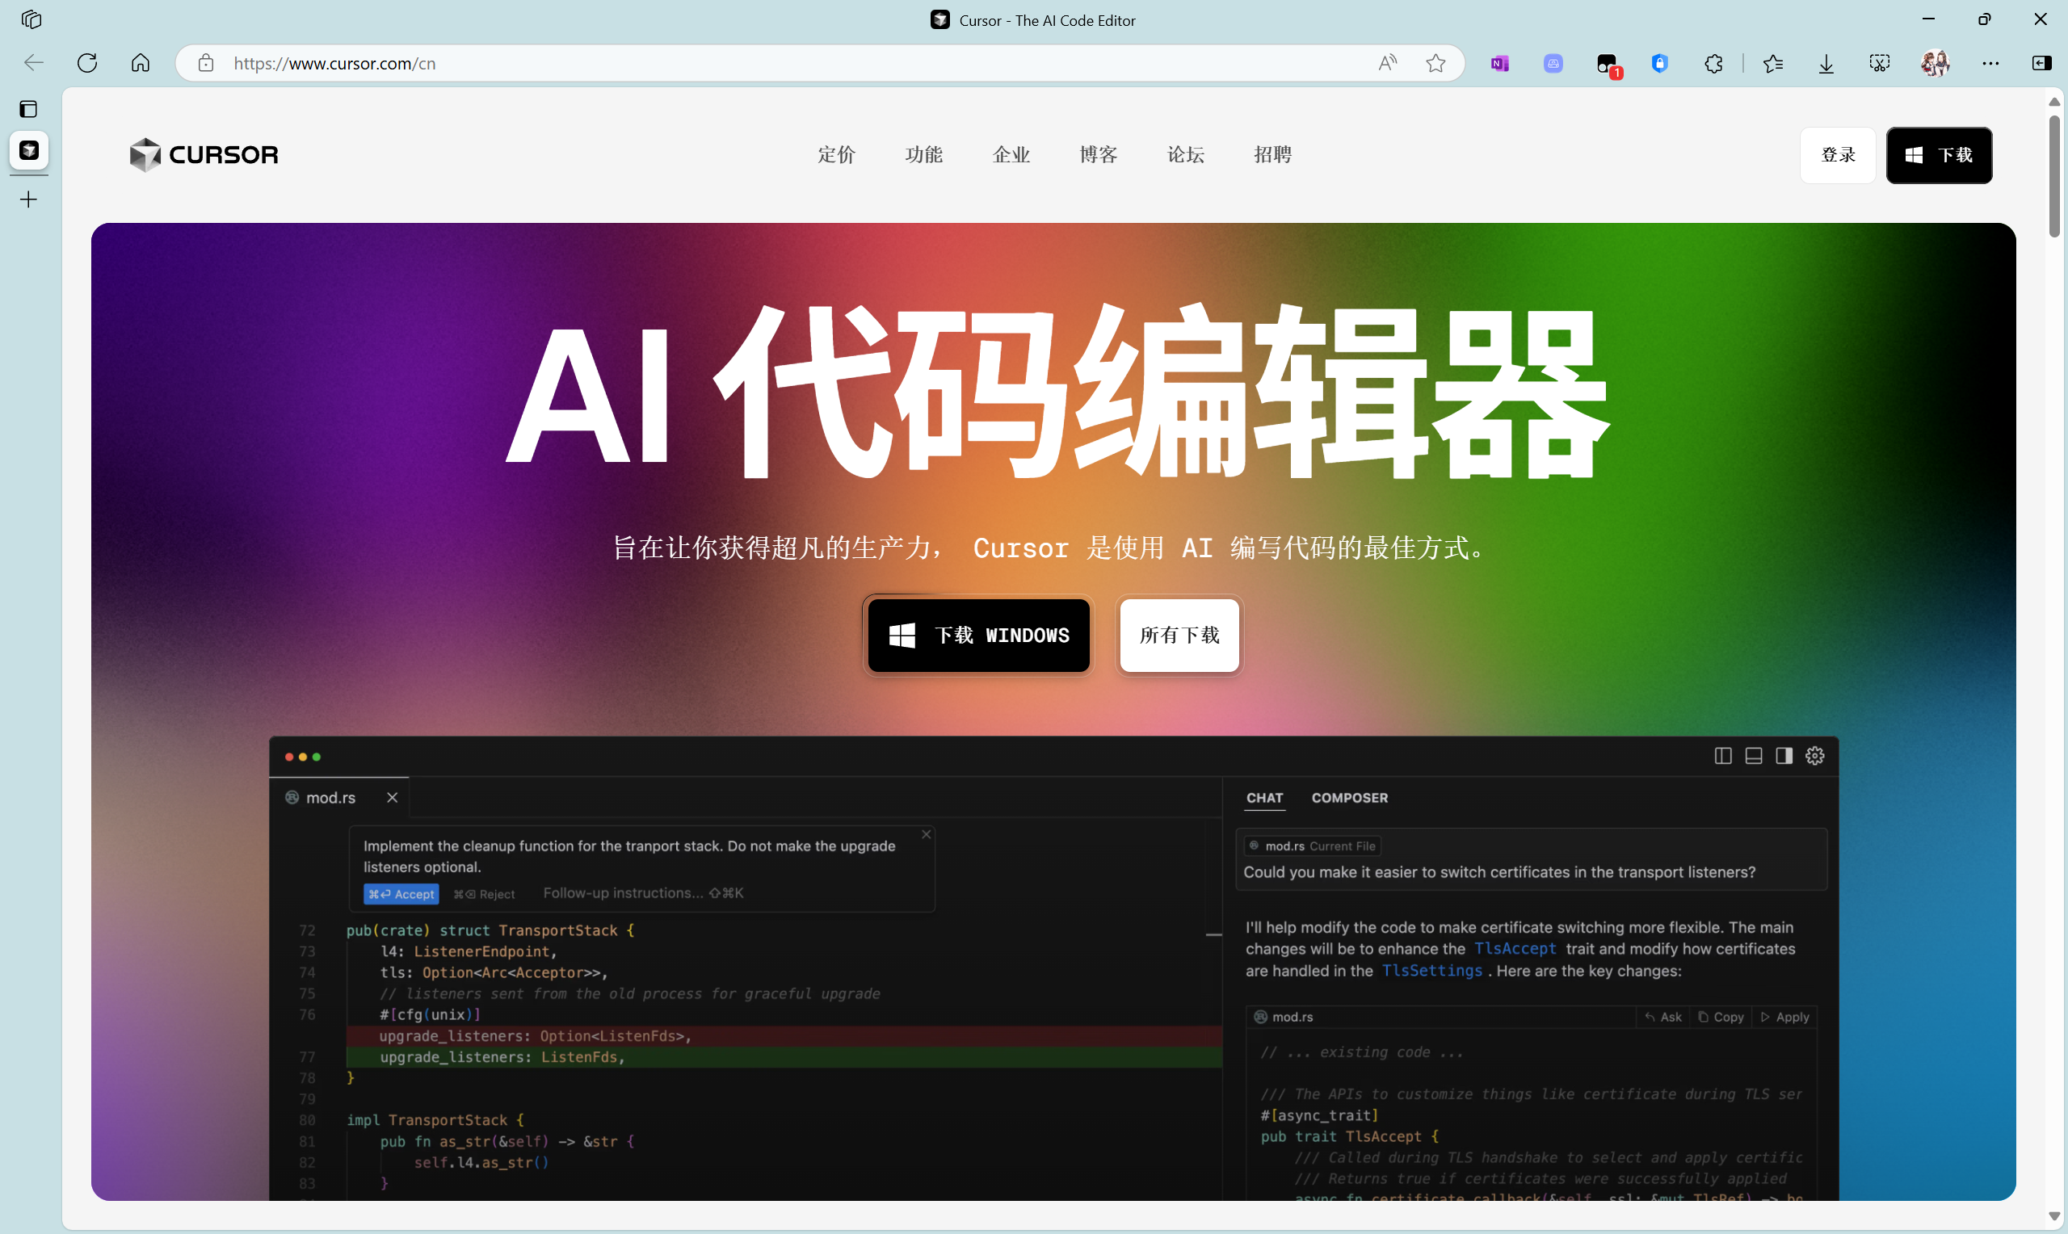Switch to the CHAT tab
The image size is (2068, 1234).
(1264, 798)
